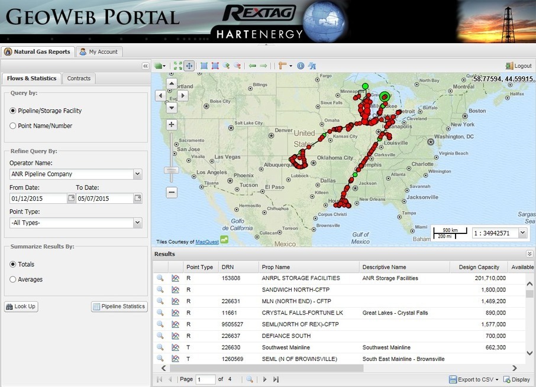Jump to last results page
This screenshot has width=536, height=387.
276,379
